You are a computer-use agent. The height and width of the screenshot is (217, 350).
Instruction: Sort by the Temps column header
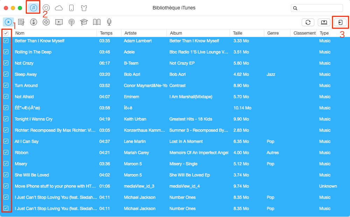point(109,33)
